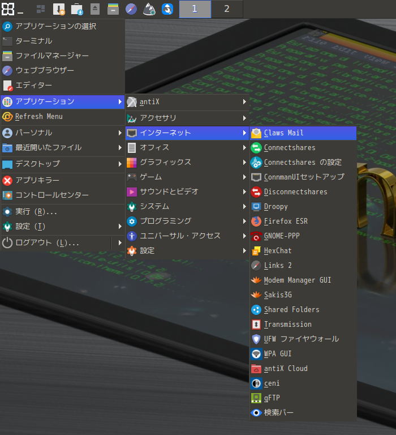Expand the アクセサリ submenu arrow
This screenshot has width=396, height=435.
244,118
